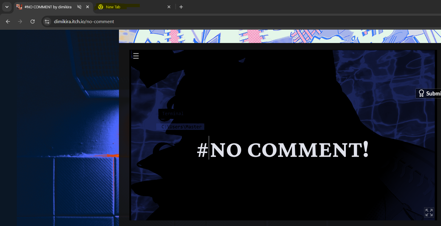The height and width of the screenshot is (226, 441).
Task: Reload the current page
Action: (33, 21)
